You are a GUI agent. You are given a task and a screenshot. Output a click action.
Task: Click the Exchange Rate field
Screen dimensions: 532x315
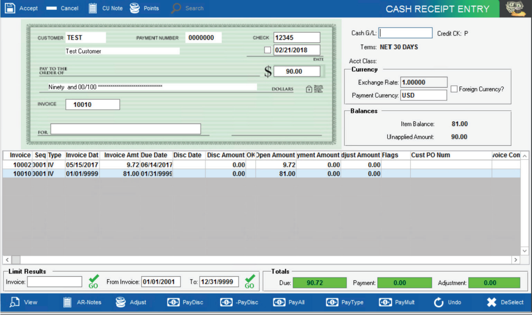[x=424, y=82]
